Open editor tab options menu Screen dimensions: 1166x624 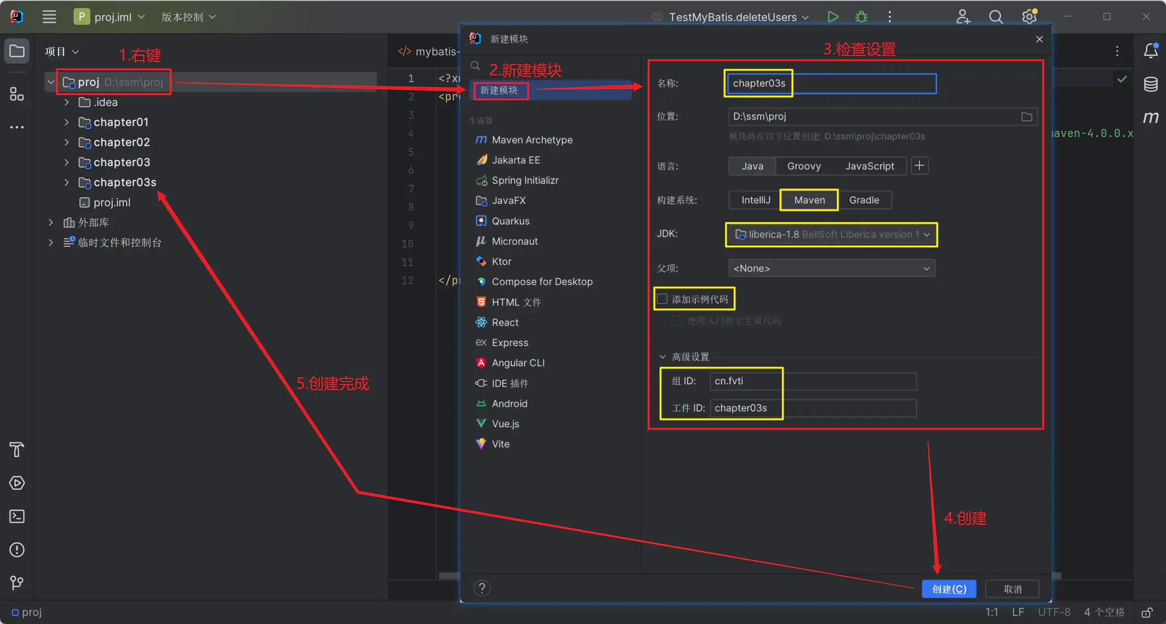click(x=1117, y=51)
